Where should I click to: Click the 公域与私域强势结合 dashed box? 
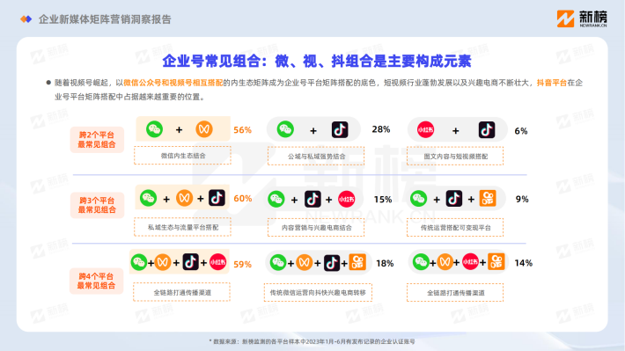click(x=316, y=157)
